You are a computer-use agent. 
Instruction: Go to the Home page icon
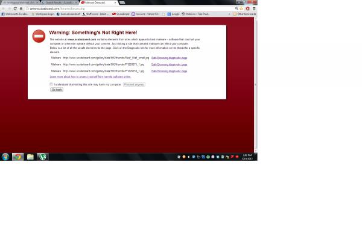(x=21, y=8)
